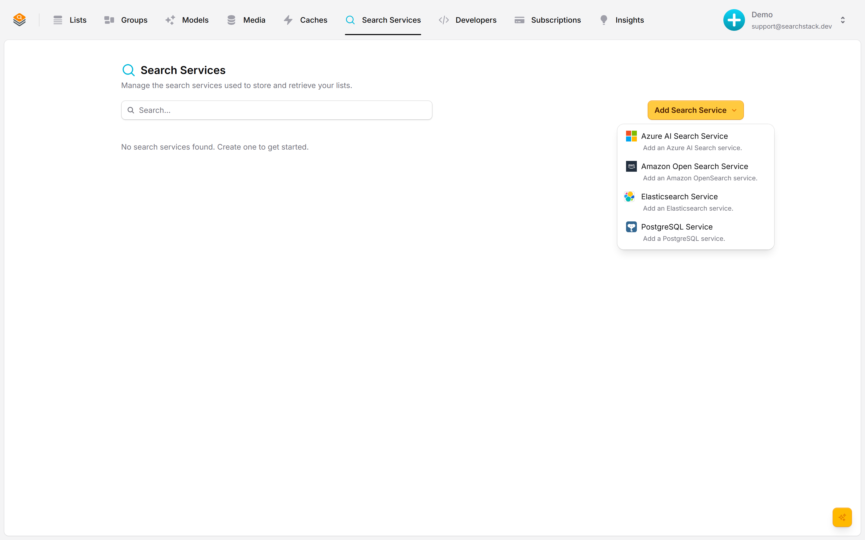View the Insights tab
The height and width of the screenshot is (540, 865).
coord(621,20)
